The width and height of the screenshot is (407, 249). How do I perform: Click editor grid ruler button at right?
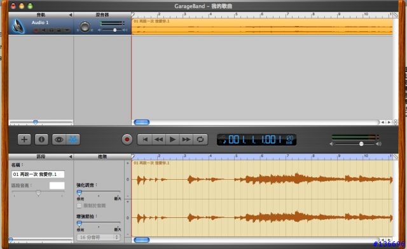pos(396,157)
